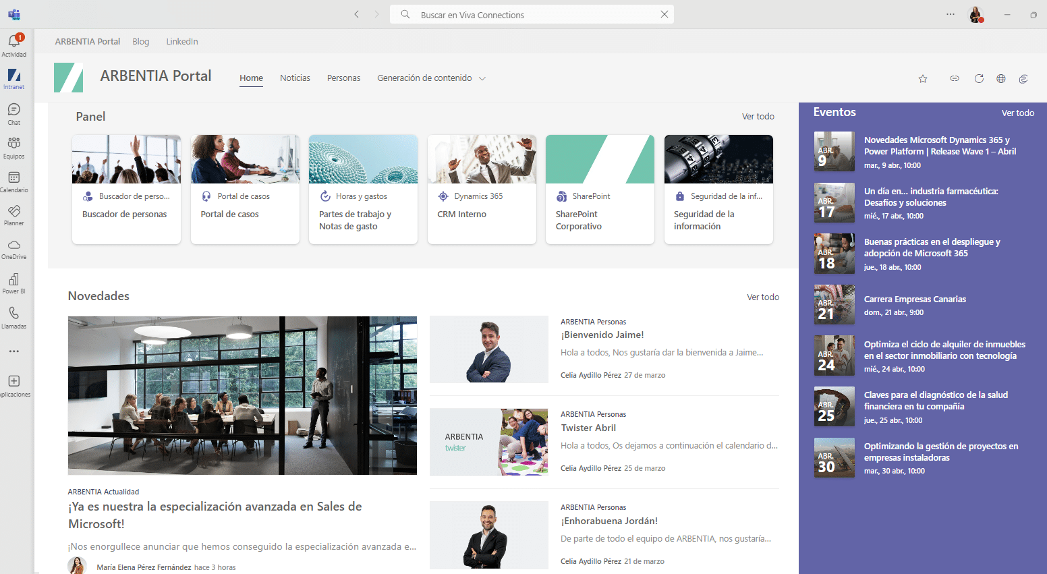The width and height of the screenshot is (1047, 574).
Task: Click the meeting room news image
Action: coord(242,395)
